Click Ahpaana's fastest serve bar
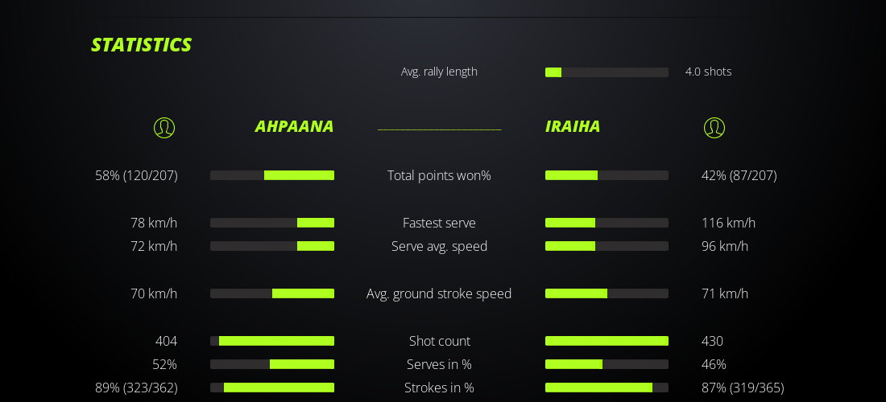This screenshot has width=886, height=402. [272, 223]
